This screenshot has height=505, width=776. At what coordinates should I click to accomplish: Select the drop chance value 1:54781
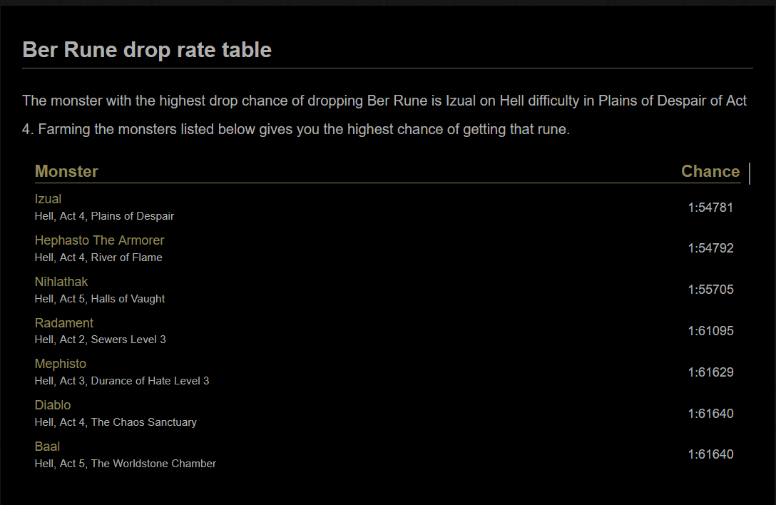pyautogui.click(x=710, y=208)
